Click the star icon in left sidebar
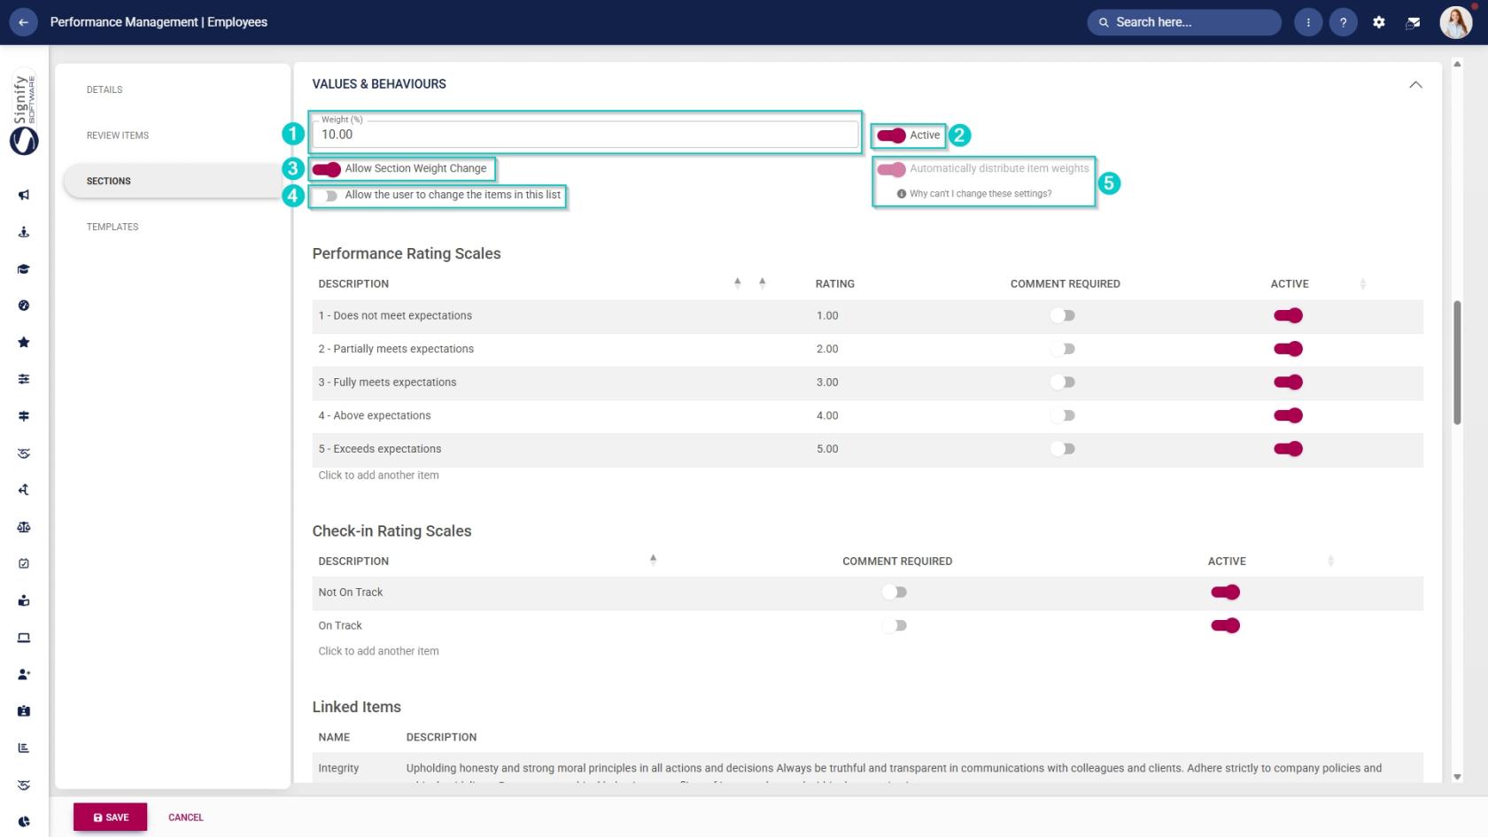The height and width of the screenshot is (837, 1488). point(24,342)
